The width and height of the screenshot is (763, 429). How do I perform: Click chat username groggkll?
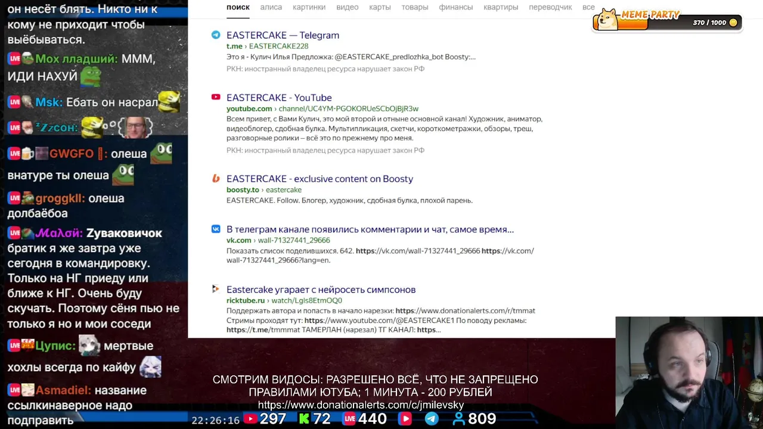[60, 198]
